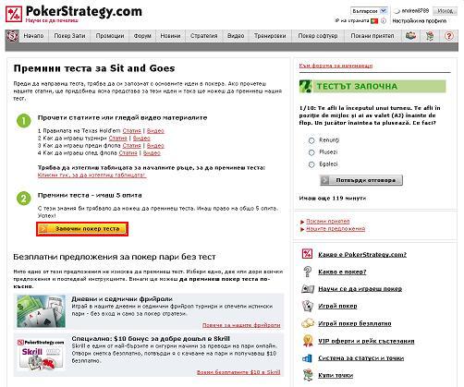This screenshot has width=464, height=387.
Task: Open the Какво е покер? link
Action: [x=342, y=272]
